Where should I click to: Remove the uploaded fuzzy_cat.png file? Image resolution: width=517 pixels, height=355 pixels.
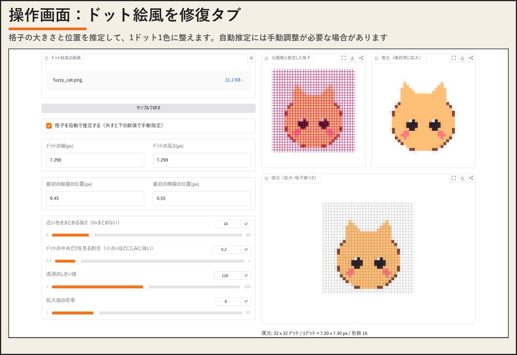(x=251, y=58)
